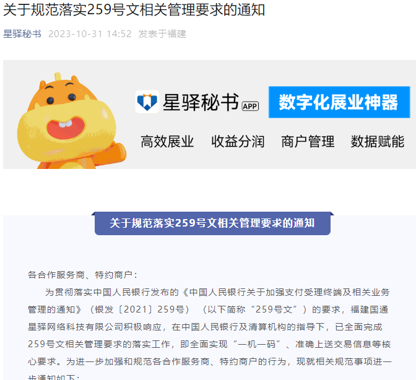Click the 星驿秘书 brand name in banner
The image size is (416, 380).
click(201, 102)
